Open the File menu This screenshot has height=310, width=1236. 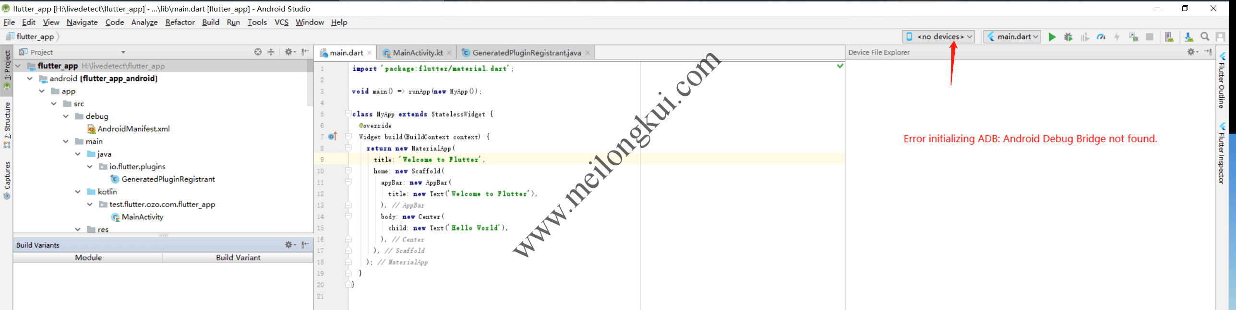tap(9, 22)
